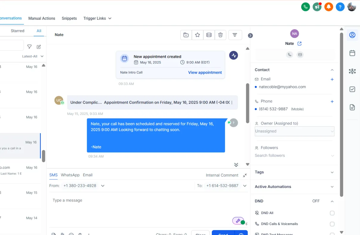360x235 pixels.
Task: Select the Starred conversations tab
Action: tap(17, 31)
